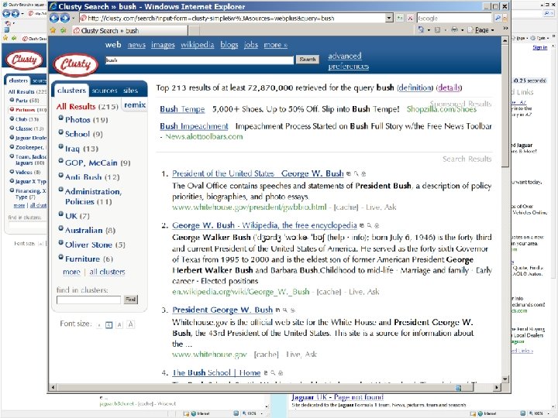Screen dimensions: 558x418
Task: Open the images search tab
Action: 163,45
